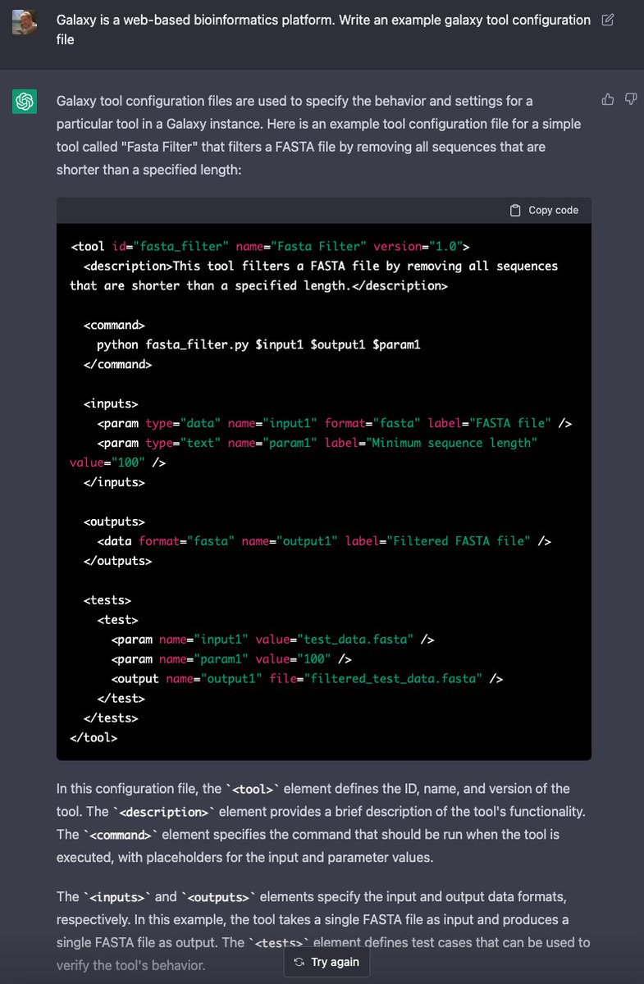Give the response a thumbs down

click(631, 99)
